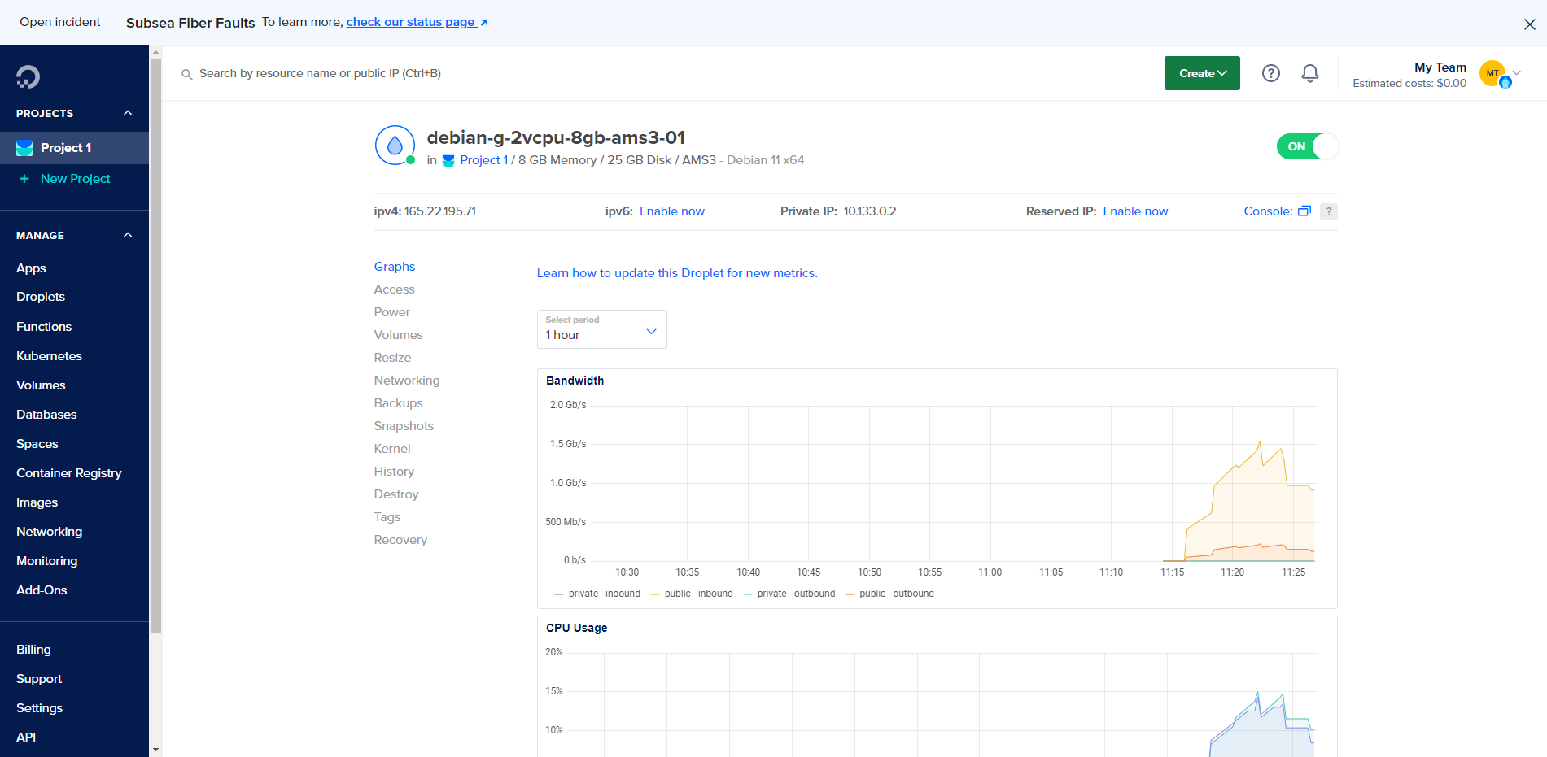Open Settings in the sidebar

[39, 708]
